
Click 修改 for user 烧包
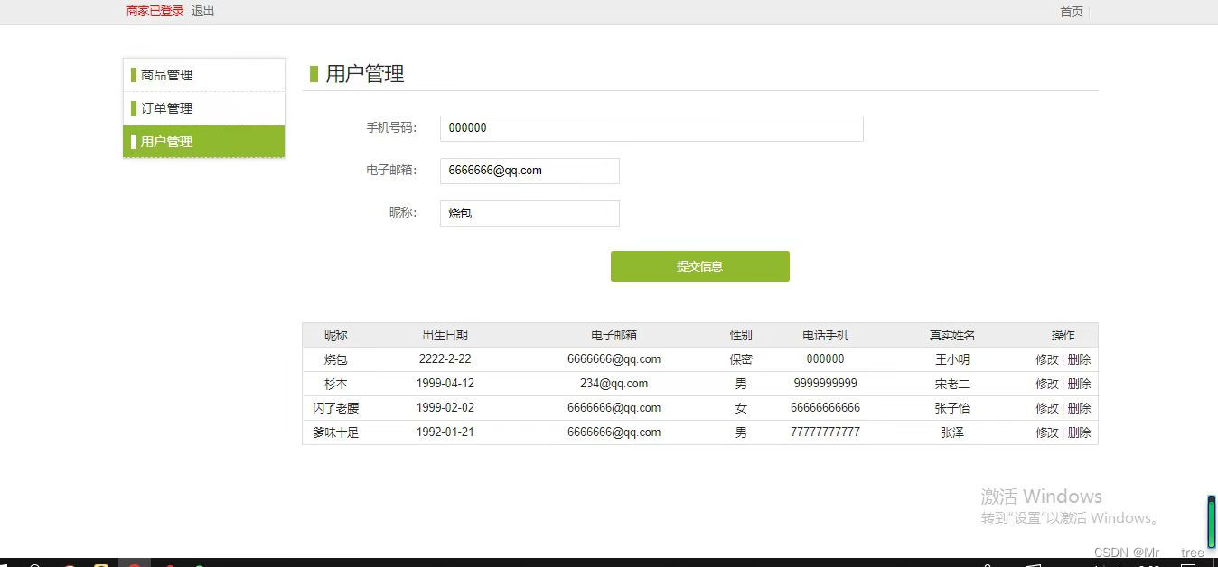pyautogui.click(x=1047, y=359)
